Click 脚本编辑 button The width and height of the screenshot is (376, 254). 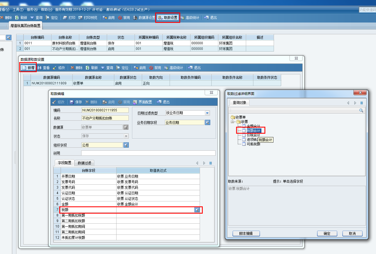(x=246, y=233)
